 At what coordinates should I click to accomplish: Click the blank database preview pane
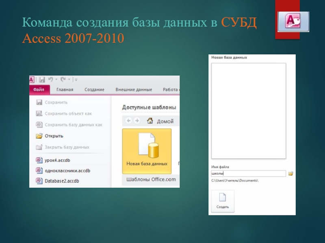(249, 111)
